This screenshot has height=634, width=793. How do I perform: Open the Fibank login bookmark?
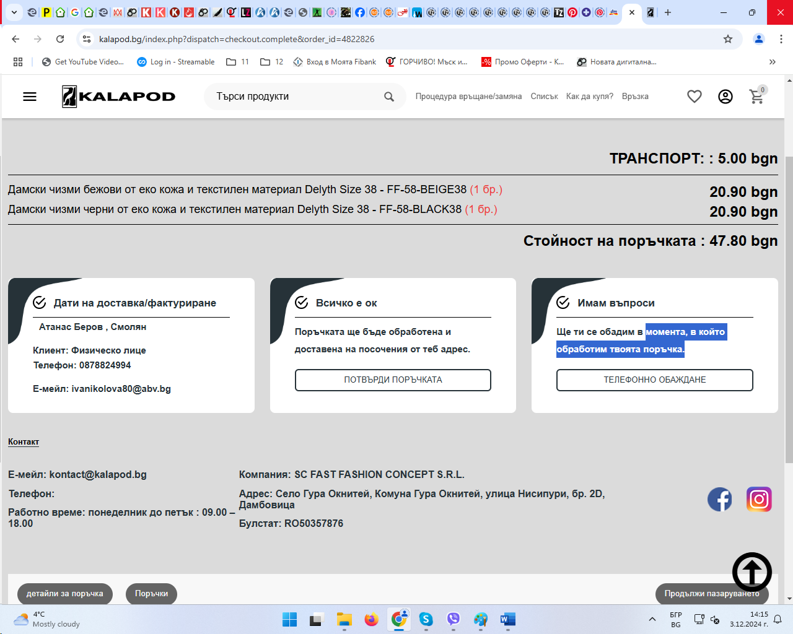pos(335,62)
